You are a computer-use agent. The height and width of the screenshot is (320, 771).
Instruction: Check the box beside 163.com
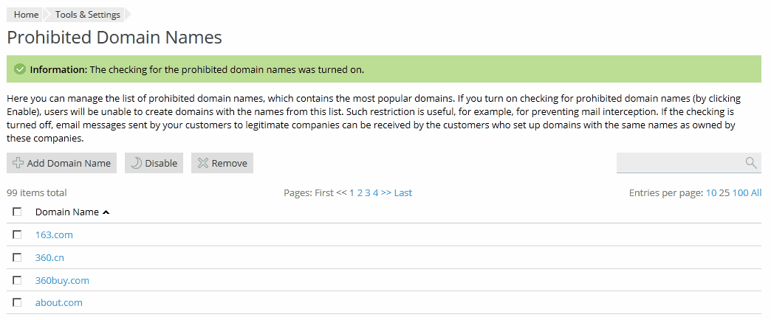(x=17, y=234)
